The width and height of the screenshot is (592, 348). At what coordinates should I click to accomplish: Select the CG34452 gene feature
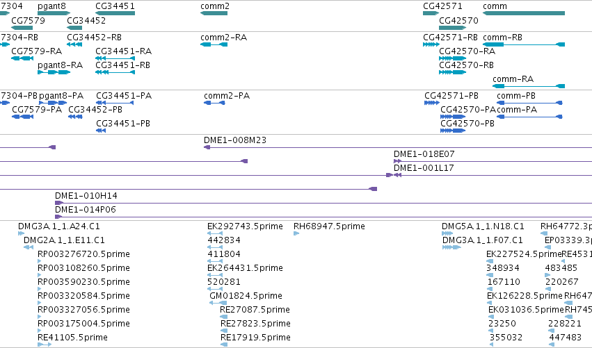click(74, 28)
